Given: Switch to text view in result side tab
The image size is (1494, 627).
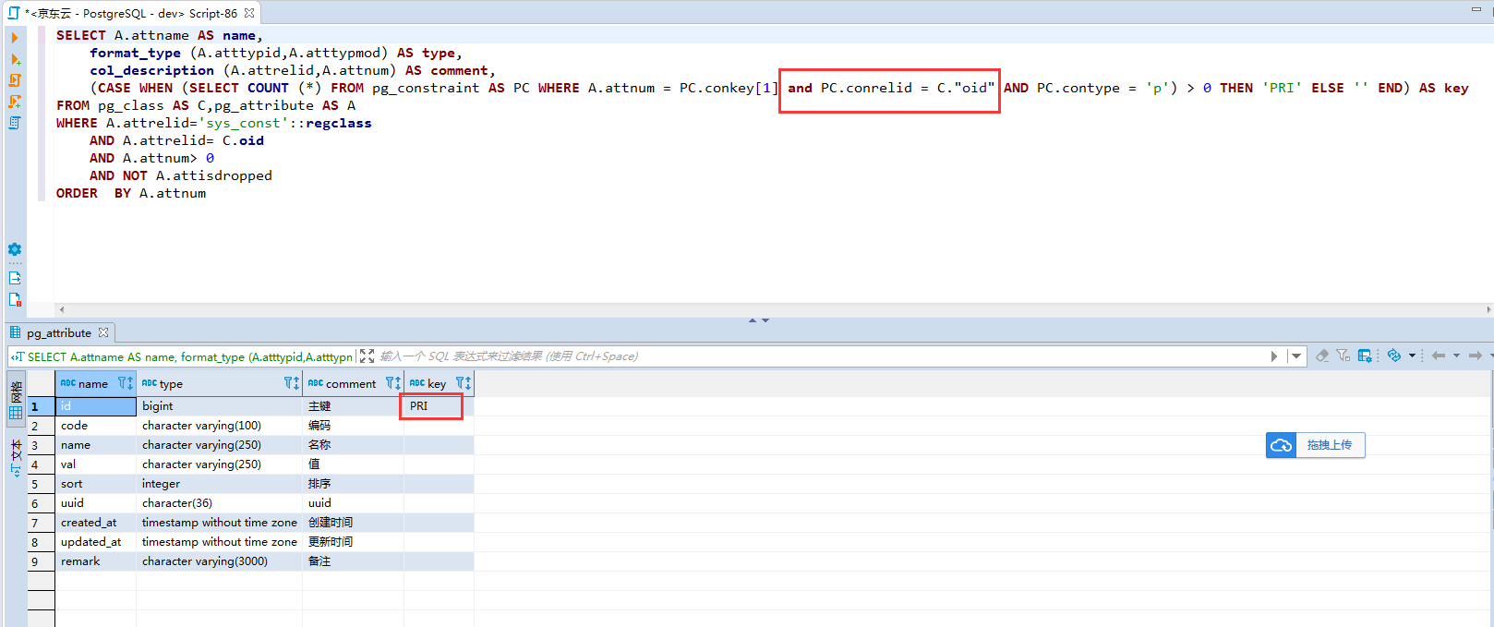Looking at the screenshot, I should click(16, 458).
